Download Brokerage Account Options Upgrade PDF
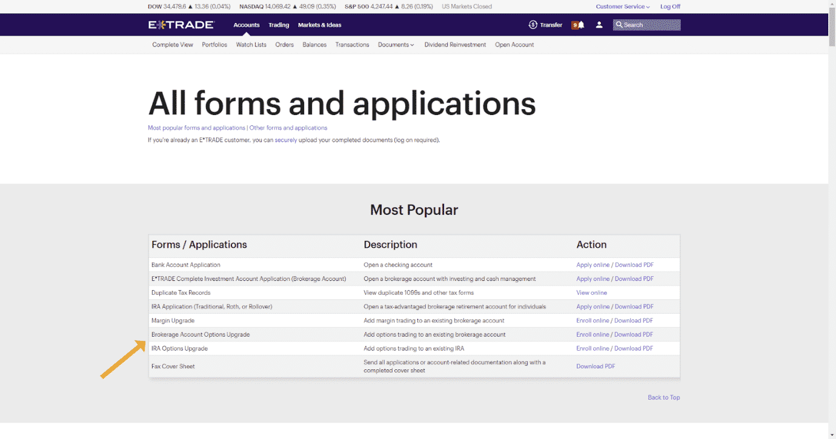Image resolution: width=836 pixels, height=439 pixels. [634, 335]
